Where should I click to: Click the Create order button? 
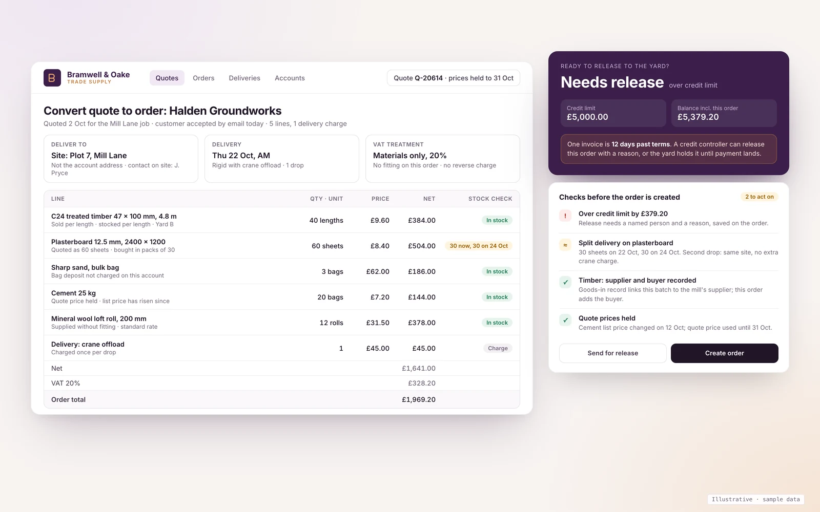pos(725,353)
